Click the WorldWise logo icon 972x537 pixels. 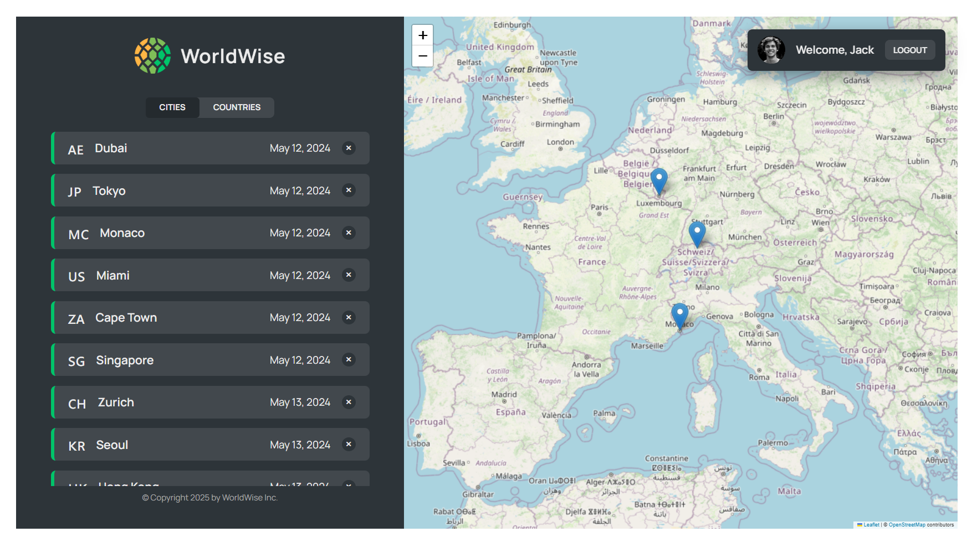point(152,56)
